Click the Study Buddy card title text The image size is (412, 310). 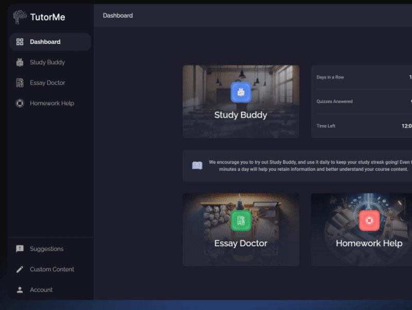point(241,115)
